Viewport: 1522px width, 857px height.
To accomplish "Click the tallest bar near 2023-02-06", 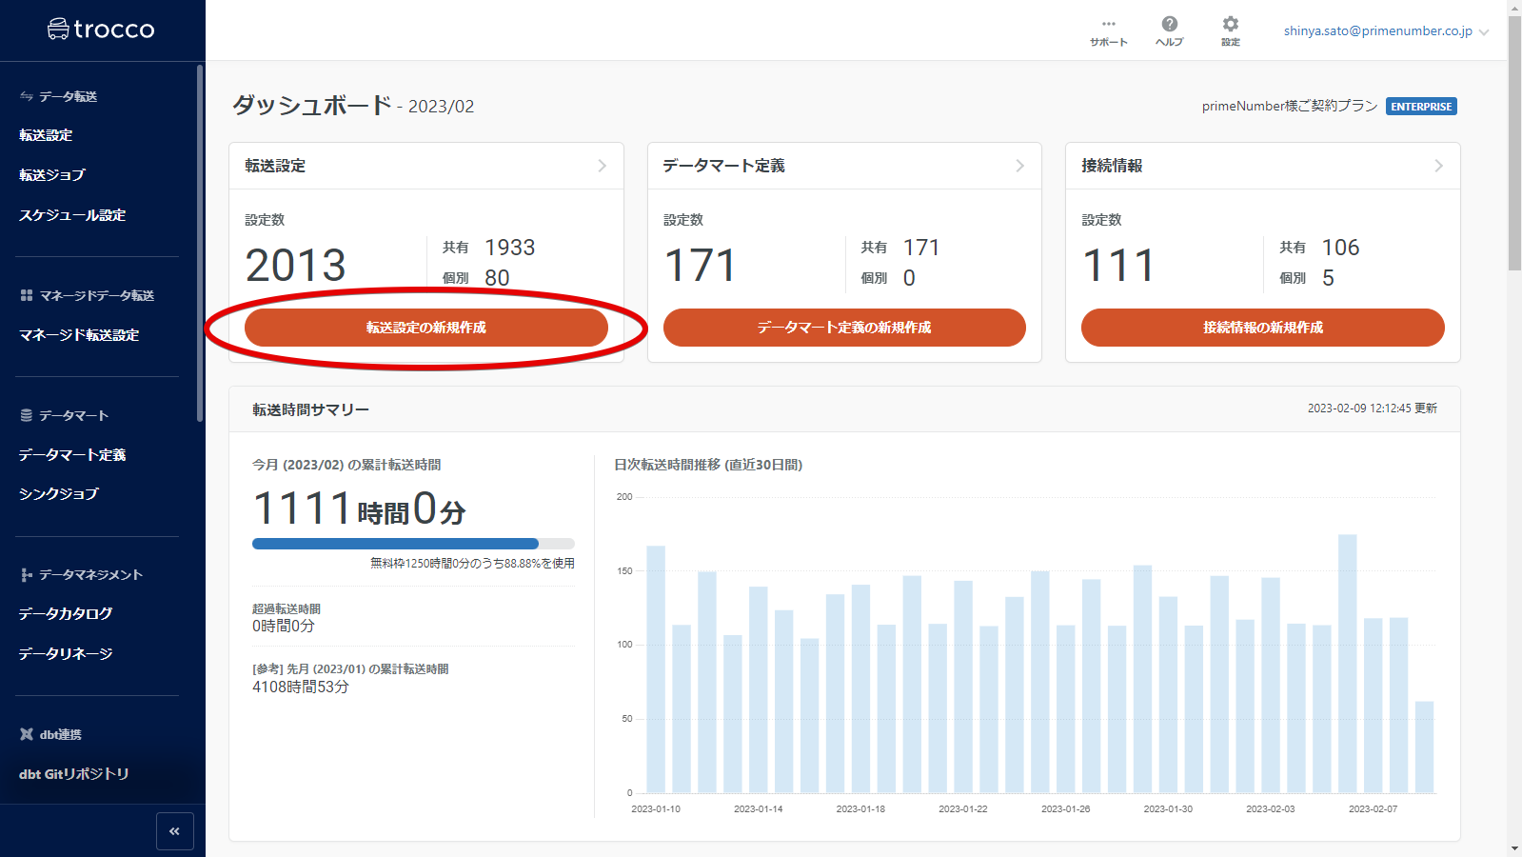I will point(1347,664).
